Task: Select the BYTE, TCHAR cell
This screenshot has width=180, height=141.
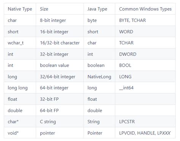Action: pos(145,20)
